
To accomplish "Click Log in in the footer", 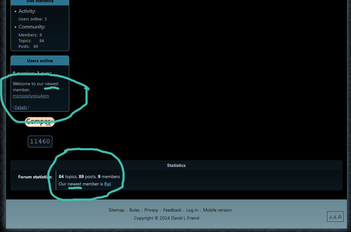I will coord(192,210).
